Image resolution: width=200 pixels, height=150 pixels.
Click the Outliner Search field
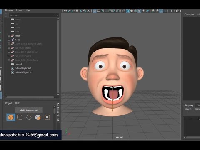coord(32,15)
